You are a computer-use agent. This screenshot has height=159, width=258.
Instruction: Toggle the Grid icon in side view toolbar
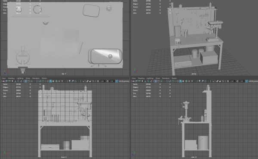coord(156,81)
